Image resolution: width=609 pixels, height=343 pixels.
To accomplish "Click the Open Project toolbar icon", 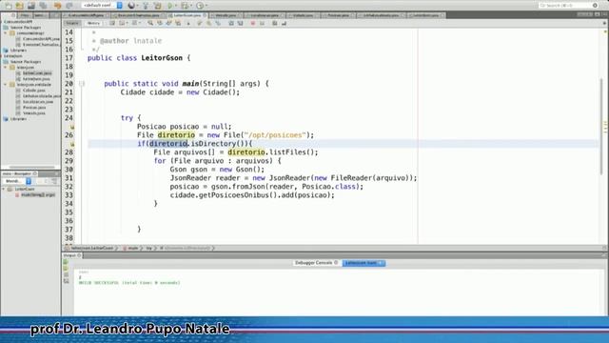I will click(19, 6).
